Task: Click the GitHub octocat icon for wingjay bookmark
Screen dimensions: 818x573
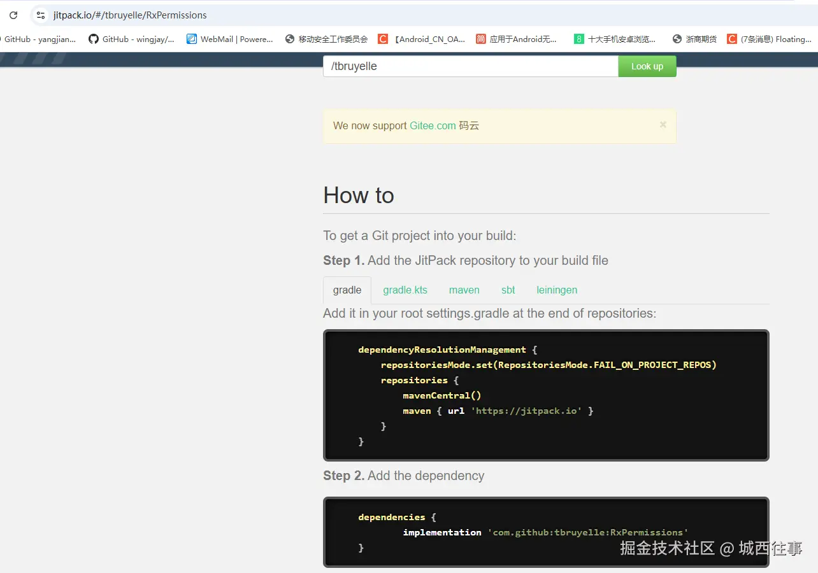Action: (94, 39)
